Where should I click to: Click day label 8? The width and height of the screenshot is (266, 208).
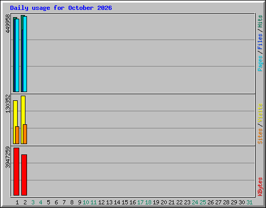72,202
